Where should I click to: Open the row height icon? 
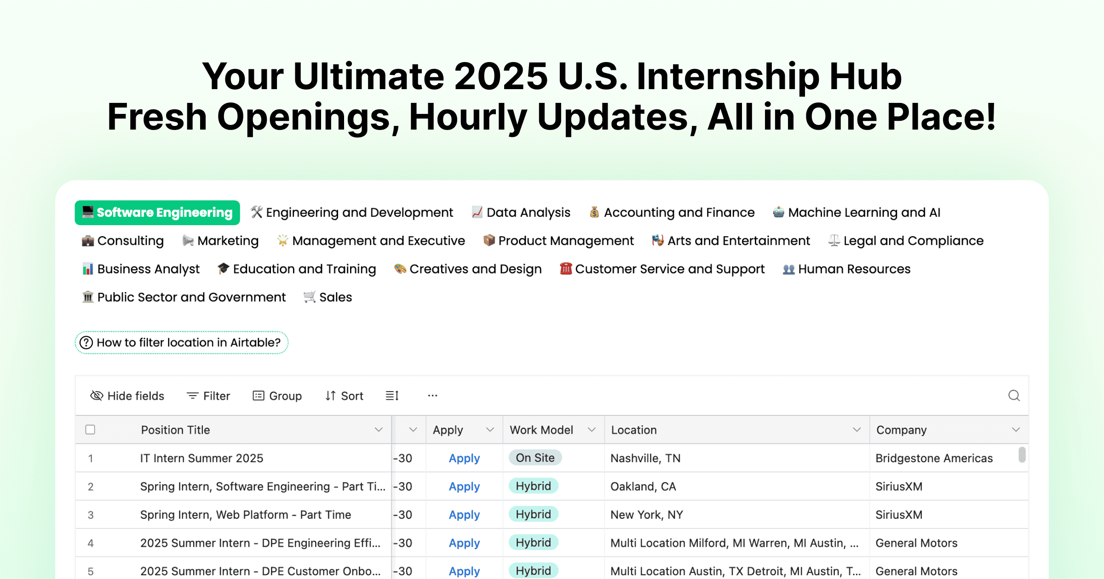point(392,396)
